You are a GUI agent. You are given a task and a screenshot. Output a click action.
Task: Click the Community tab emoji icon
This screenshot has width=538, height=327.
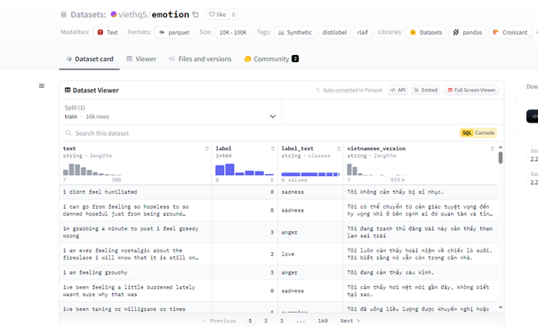[247, 59]
